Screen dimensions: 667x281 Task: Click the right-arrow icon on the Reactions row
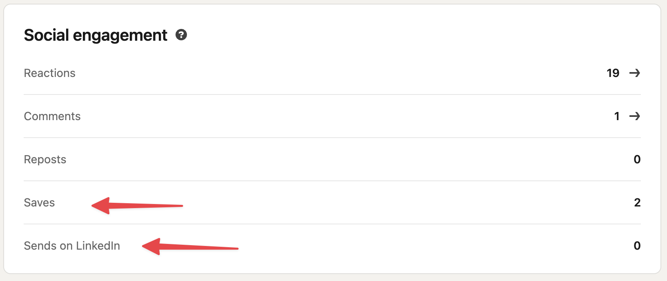click(634, 73)
